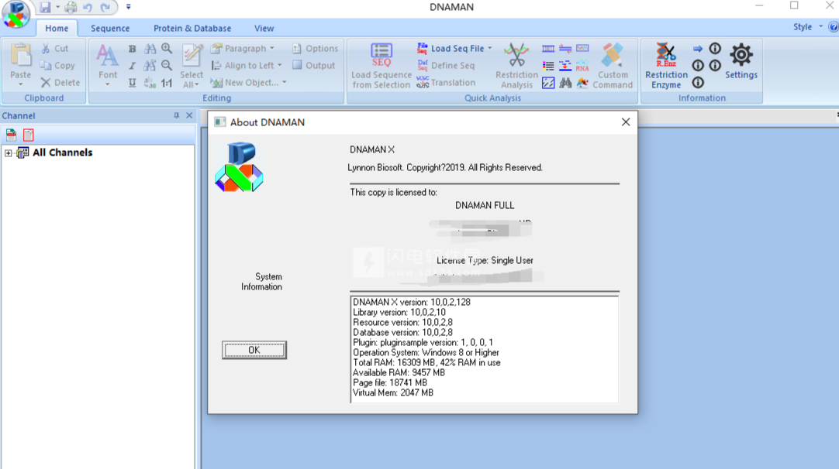Click the Translation button
The image size is (839, 469).
click(x=446, y=83)
